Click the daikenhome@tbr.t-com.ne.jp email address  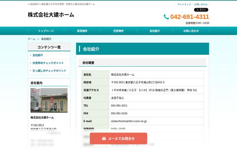pyautogui.click(x=129, y=121)
